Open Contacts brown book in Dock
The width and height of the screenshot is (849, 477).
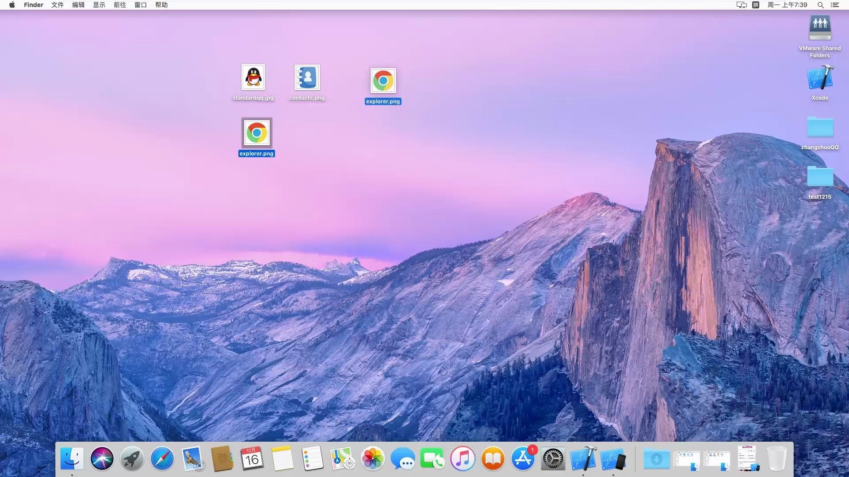point(222,459)
